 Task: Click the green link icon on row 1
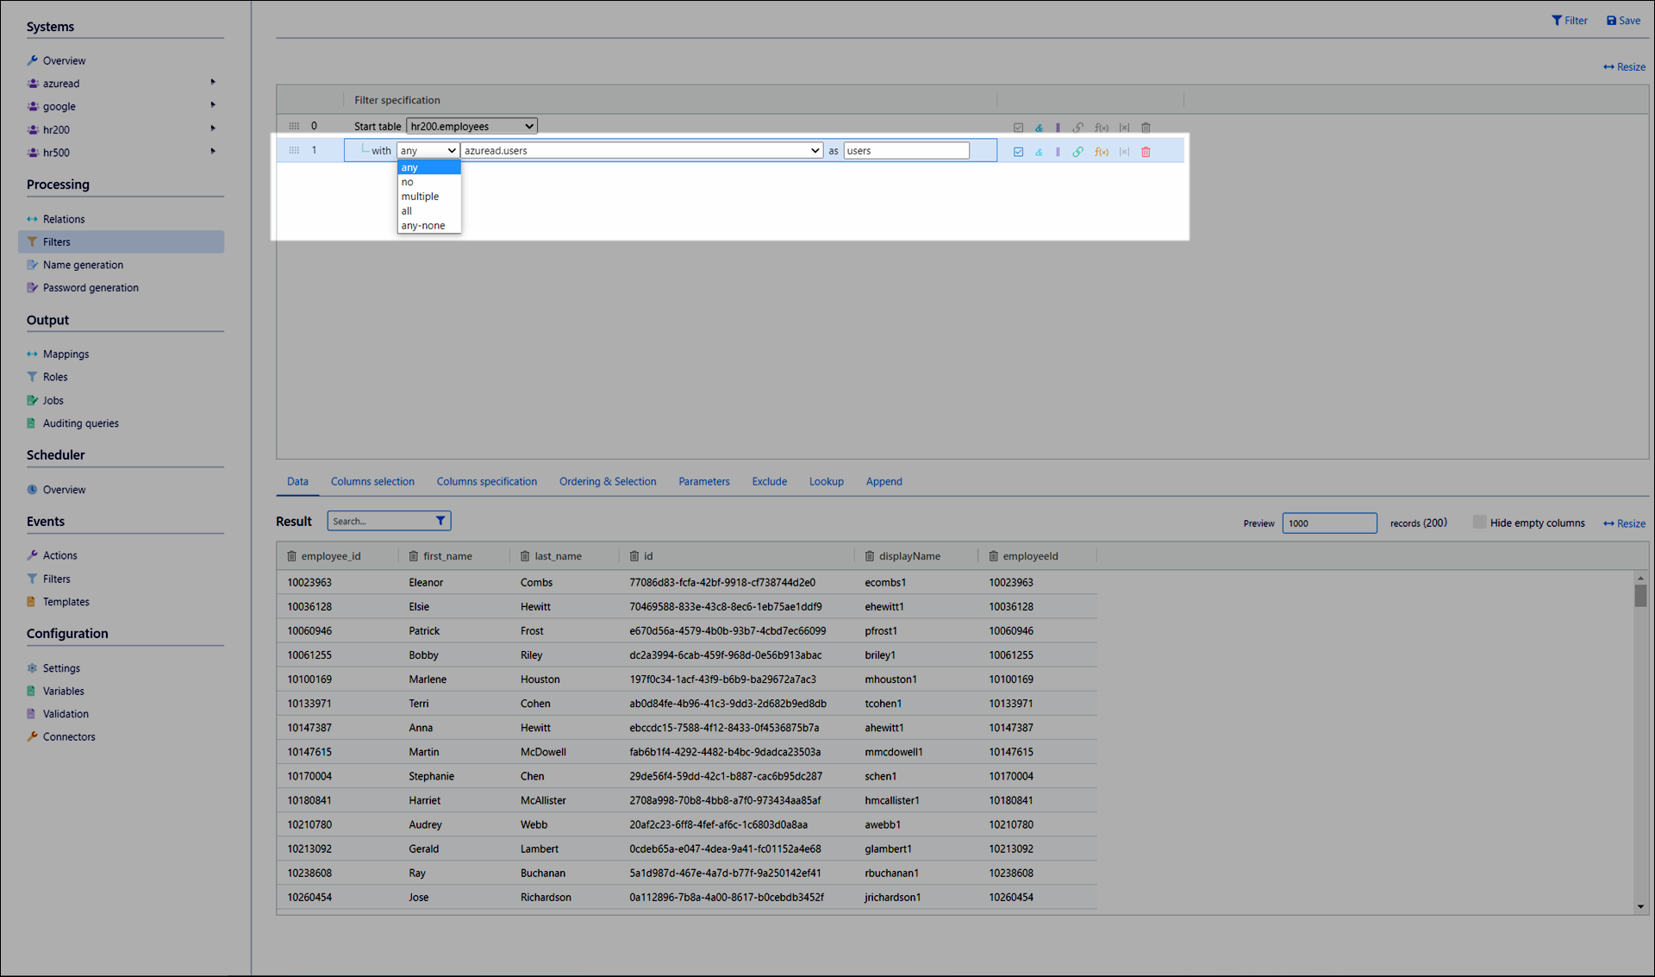point(1077,152)
